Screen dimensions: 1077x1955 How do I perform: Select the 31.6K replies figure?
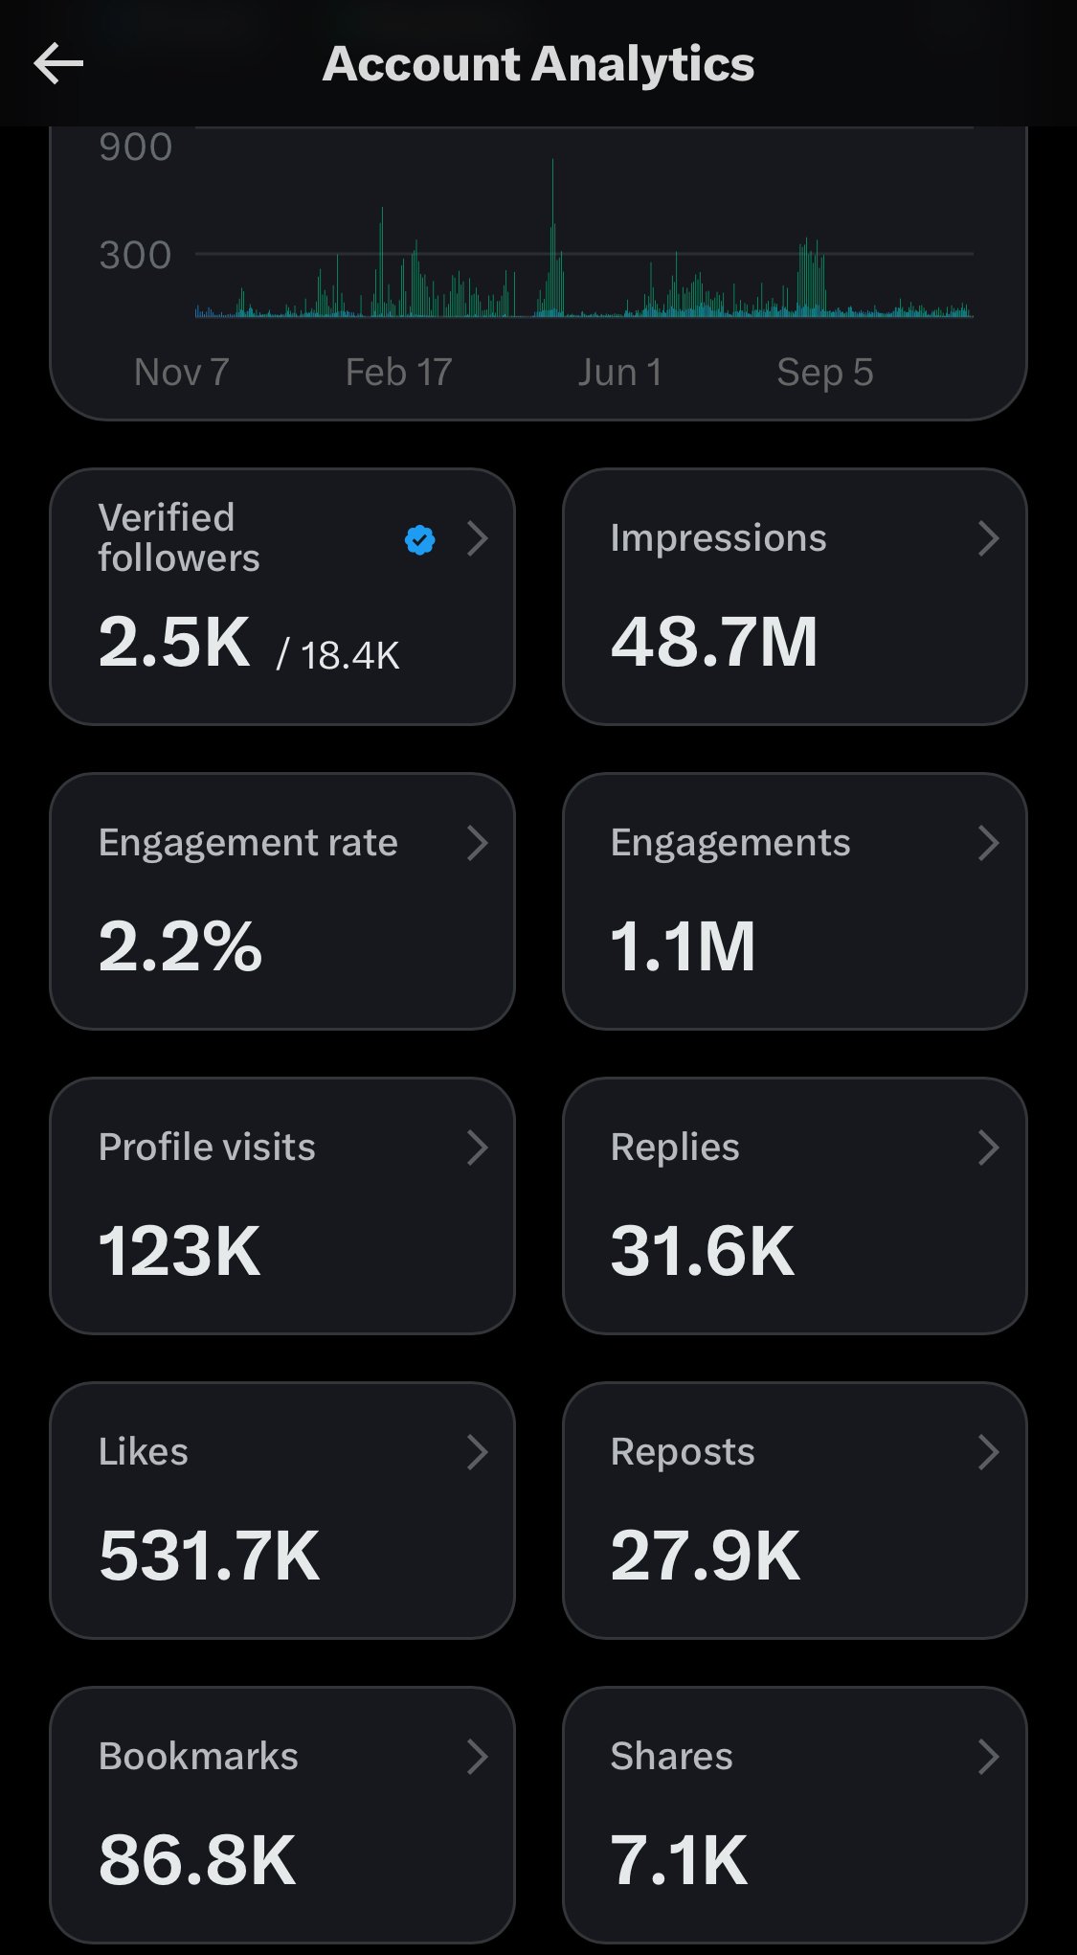point(702,1251)
